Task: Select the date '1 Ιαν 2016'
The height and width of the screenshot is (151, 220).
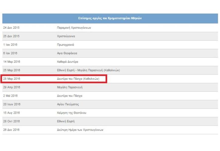Action: click(x=10, y=45)
